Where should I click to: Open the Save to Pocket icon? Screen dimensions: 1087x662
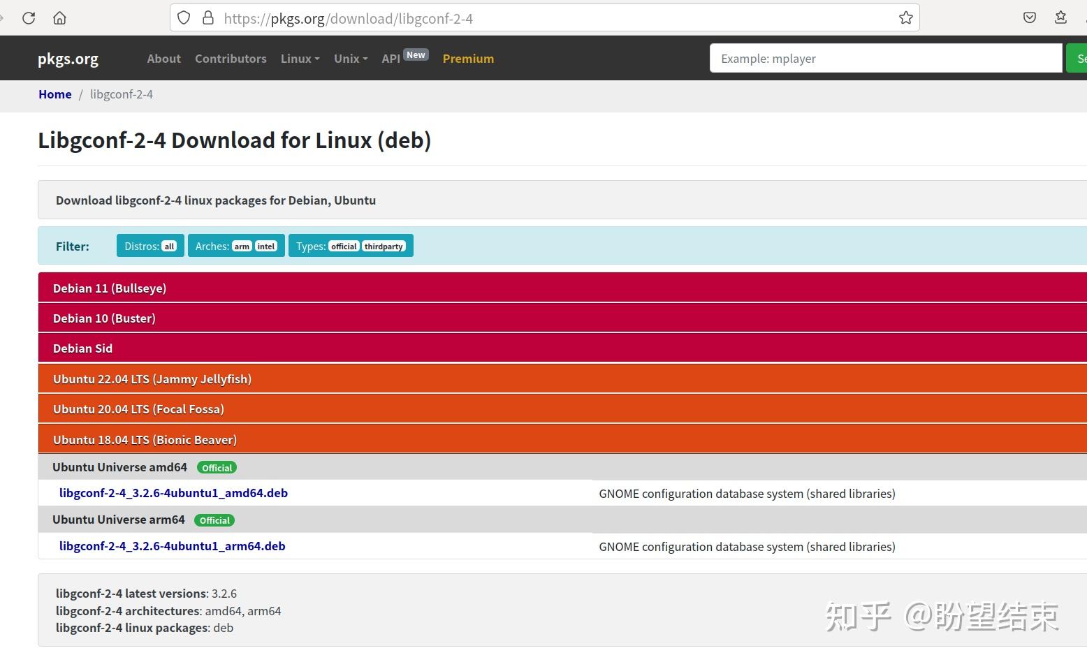tap(1029, 18)
